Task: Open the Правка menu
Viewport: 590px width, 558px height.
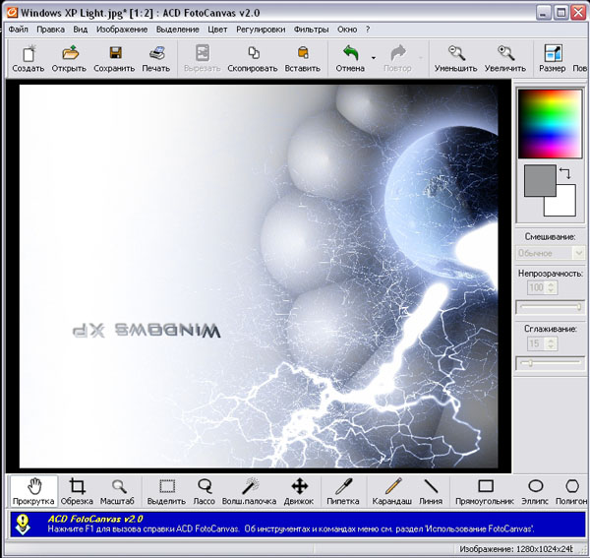Action: (50, 30)
